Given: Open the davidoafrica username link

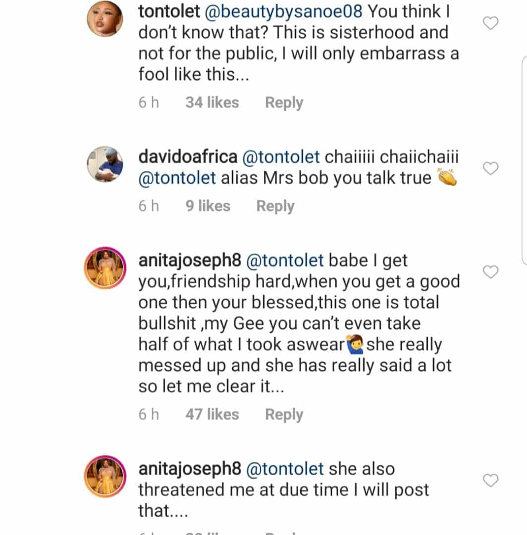Looking at the screenshot, I should click(x=188, y=157).
